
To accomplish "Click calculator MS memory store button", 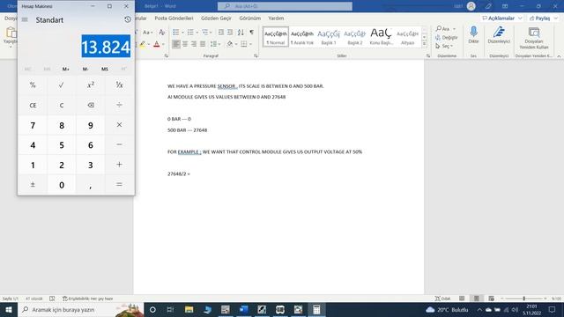I will 105,69.
